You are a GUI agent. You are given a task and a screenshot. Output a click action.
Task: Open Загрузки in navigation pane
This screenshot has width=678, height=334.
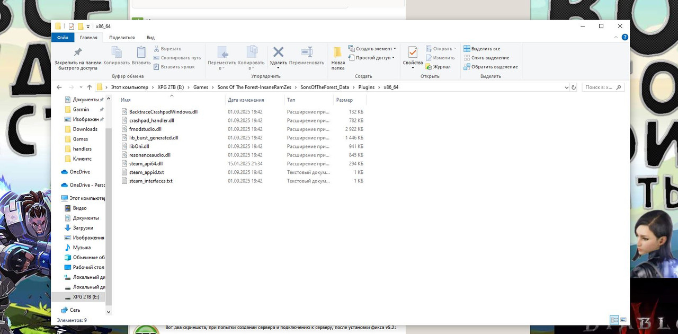83,228
